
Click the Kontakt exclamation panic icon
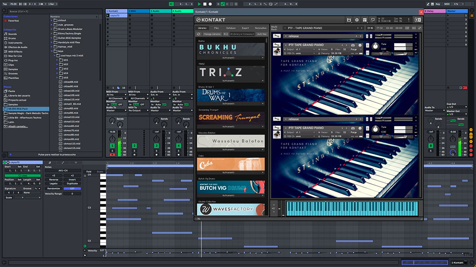[x=409, y=20]
